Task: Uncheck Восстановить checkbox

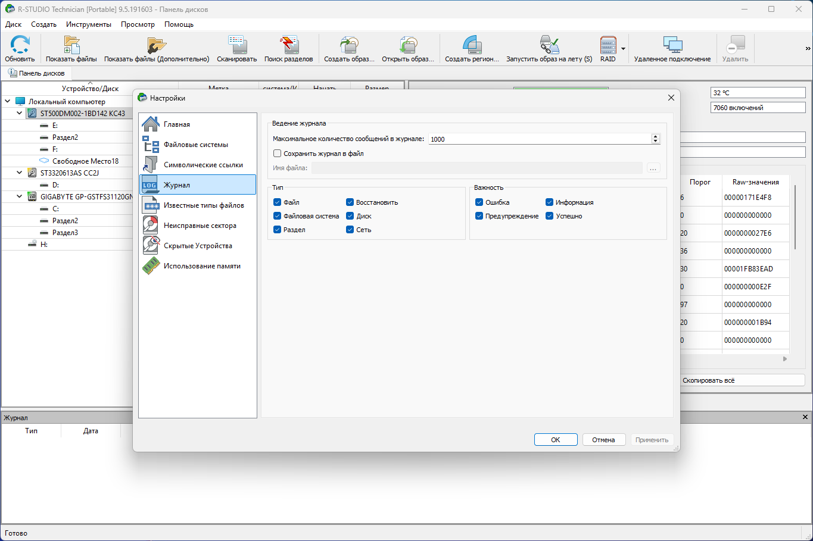Action: pos(350,202)
